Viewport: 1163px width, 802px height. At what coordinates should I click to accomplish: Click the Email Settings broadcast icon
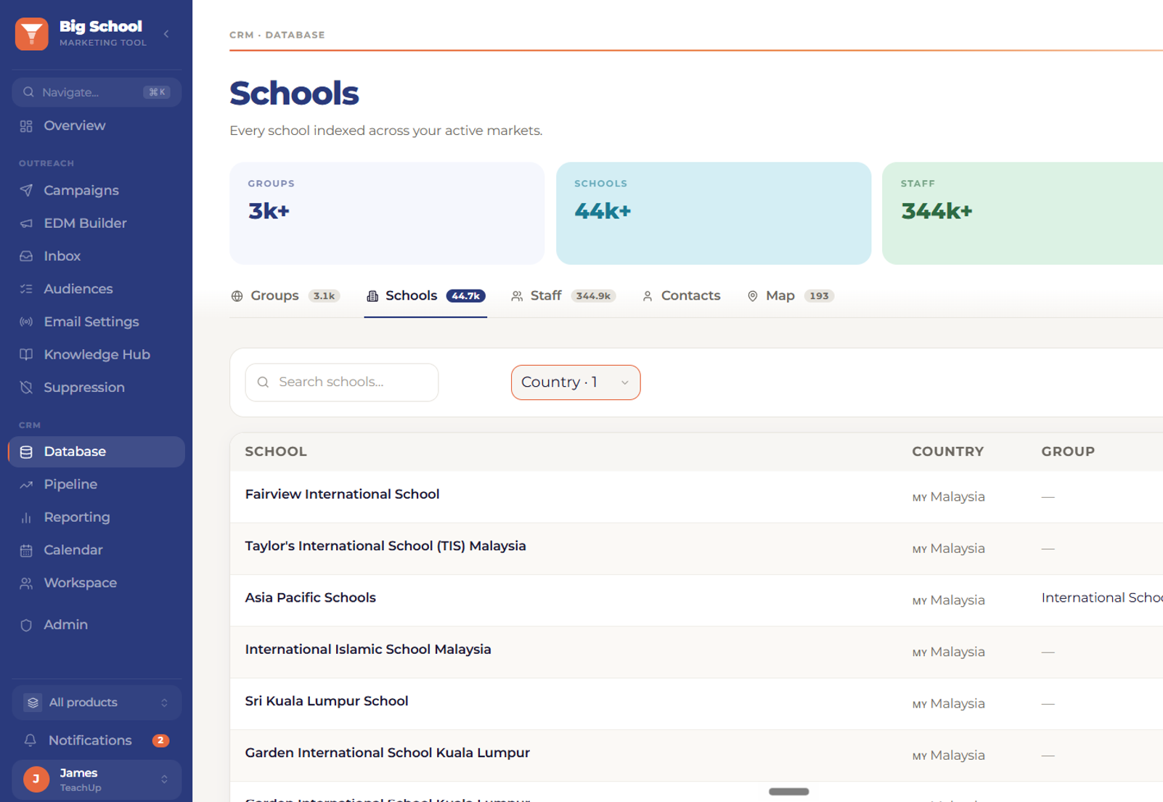pyautogui.click(x=26, y=322)
